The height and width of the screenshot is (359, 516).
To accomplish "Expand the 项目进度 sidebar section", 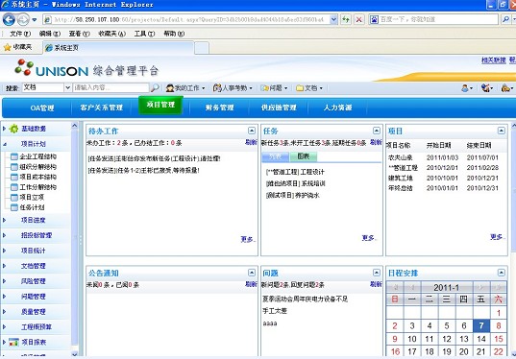I will click(34, 220).
